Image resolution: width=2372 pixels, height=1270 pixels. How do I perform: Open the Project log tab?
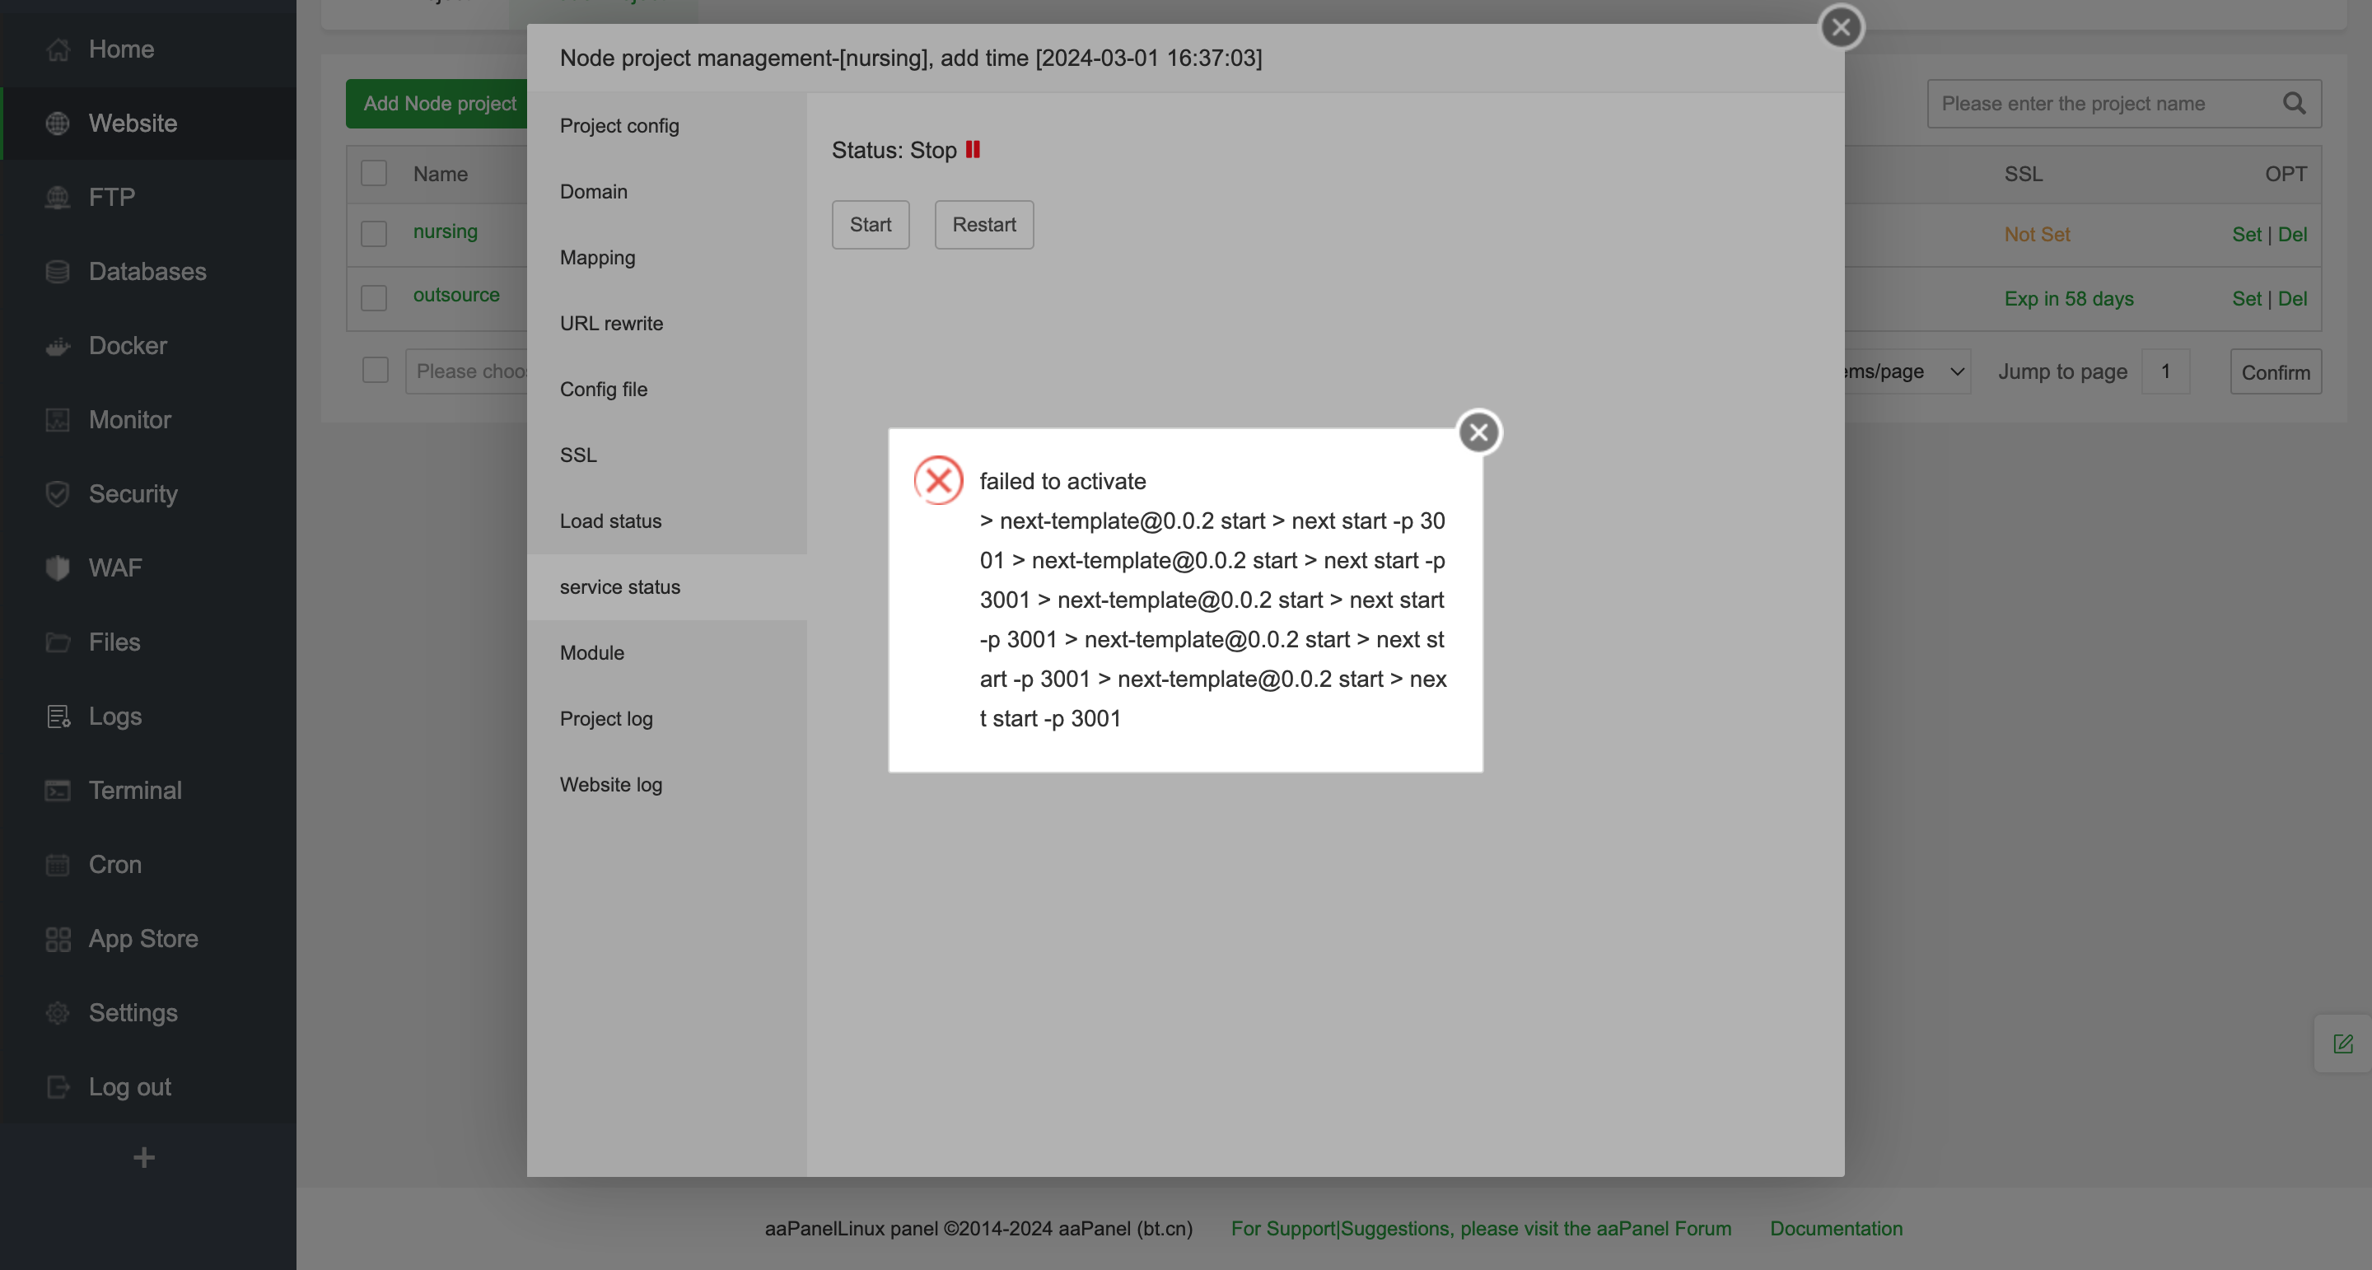pos(606,718)
